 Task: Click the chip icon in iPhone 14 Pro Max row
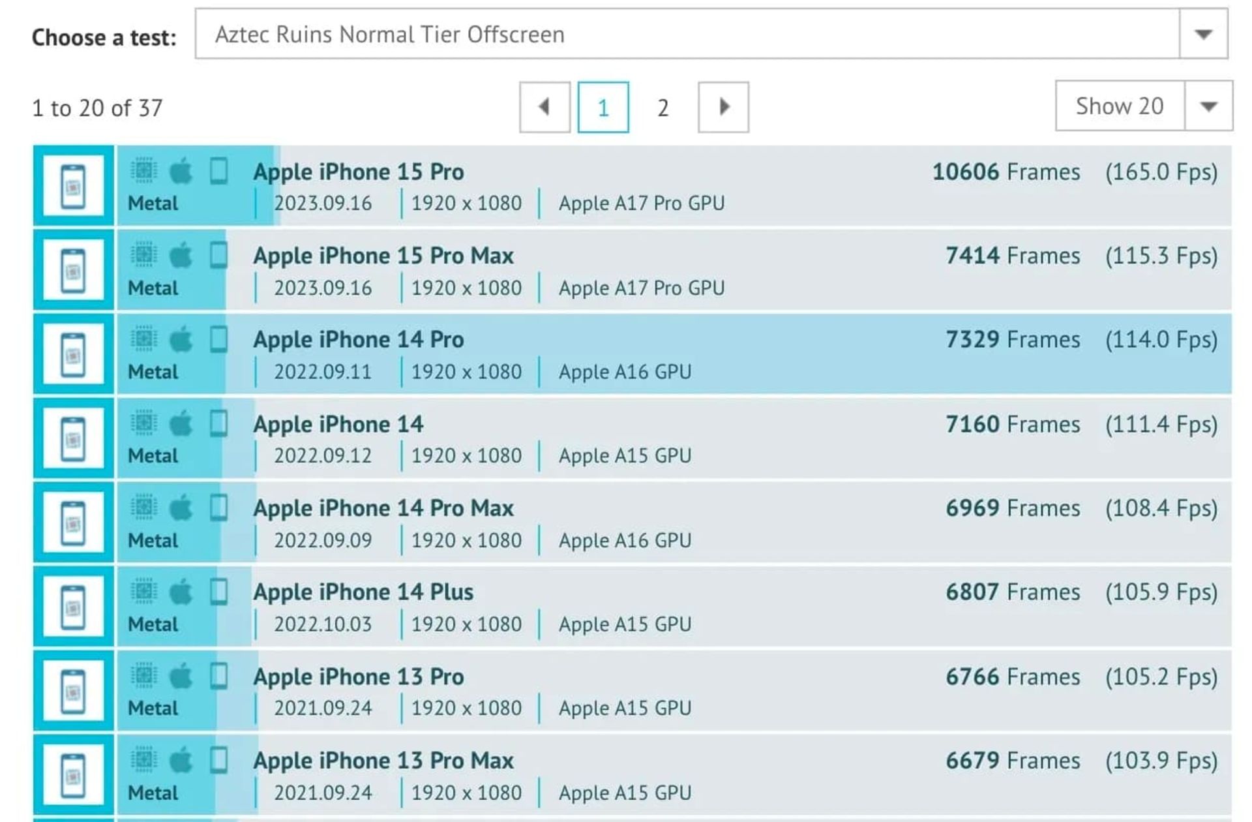click(143, 508)
